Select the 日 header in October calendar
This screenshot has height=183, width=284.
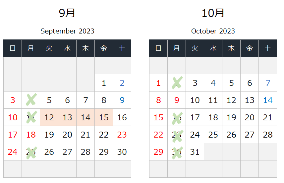158,48
